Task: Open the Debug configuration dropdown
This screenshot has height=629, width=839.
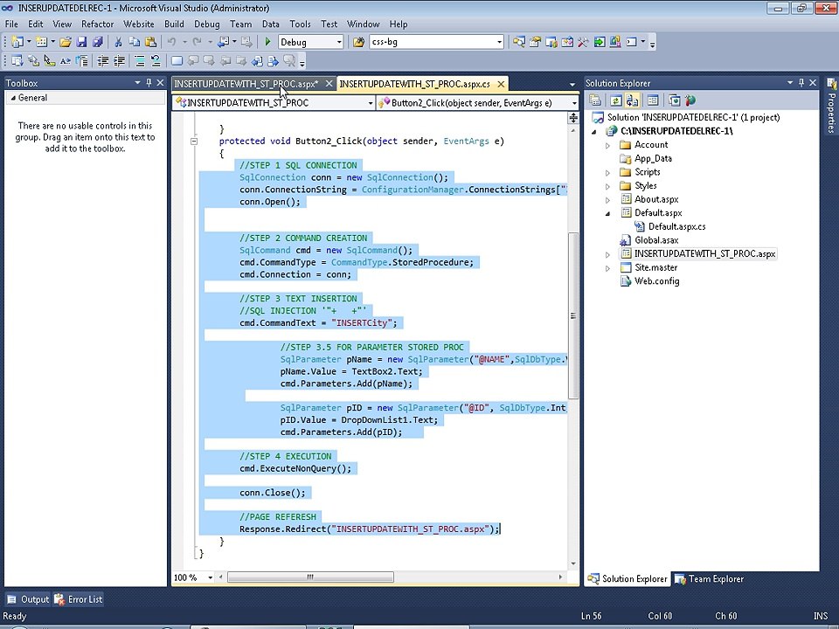Action: (339, 42)
